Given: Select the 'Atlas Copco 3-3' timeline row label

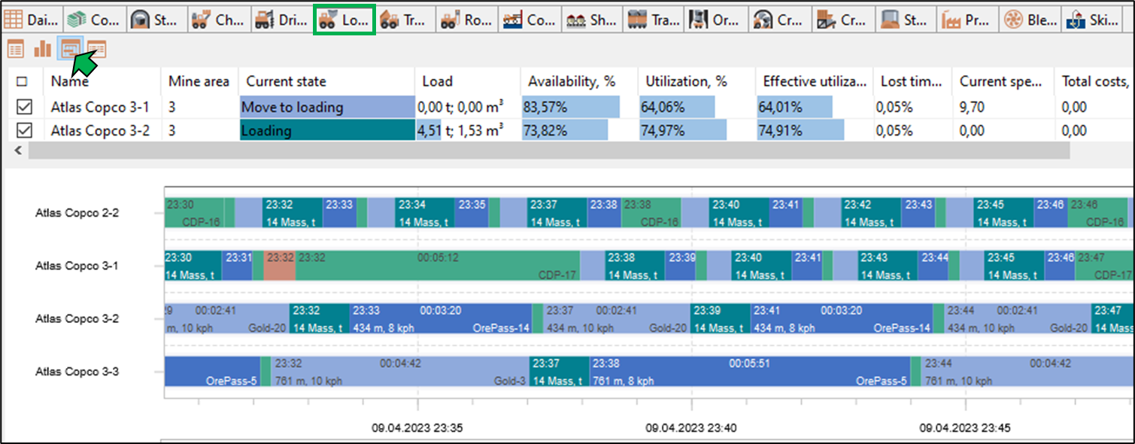Looking at the screenshot, I should pos(77,371).
